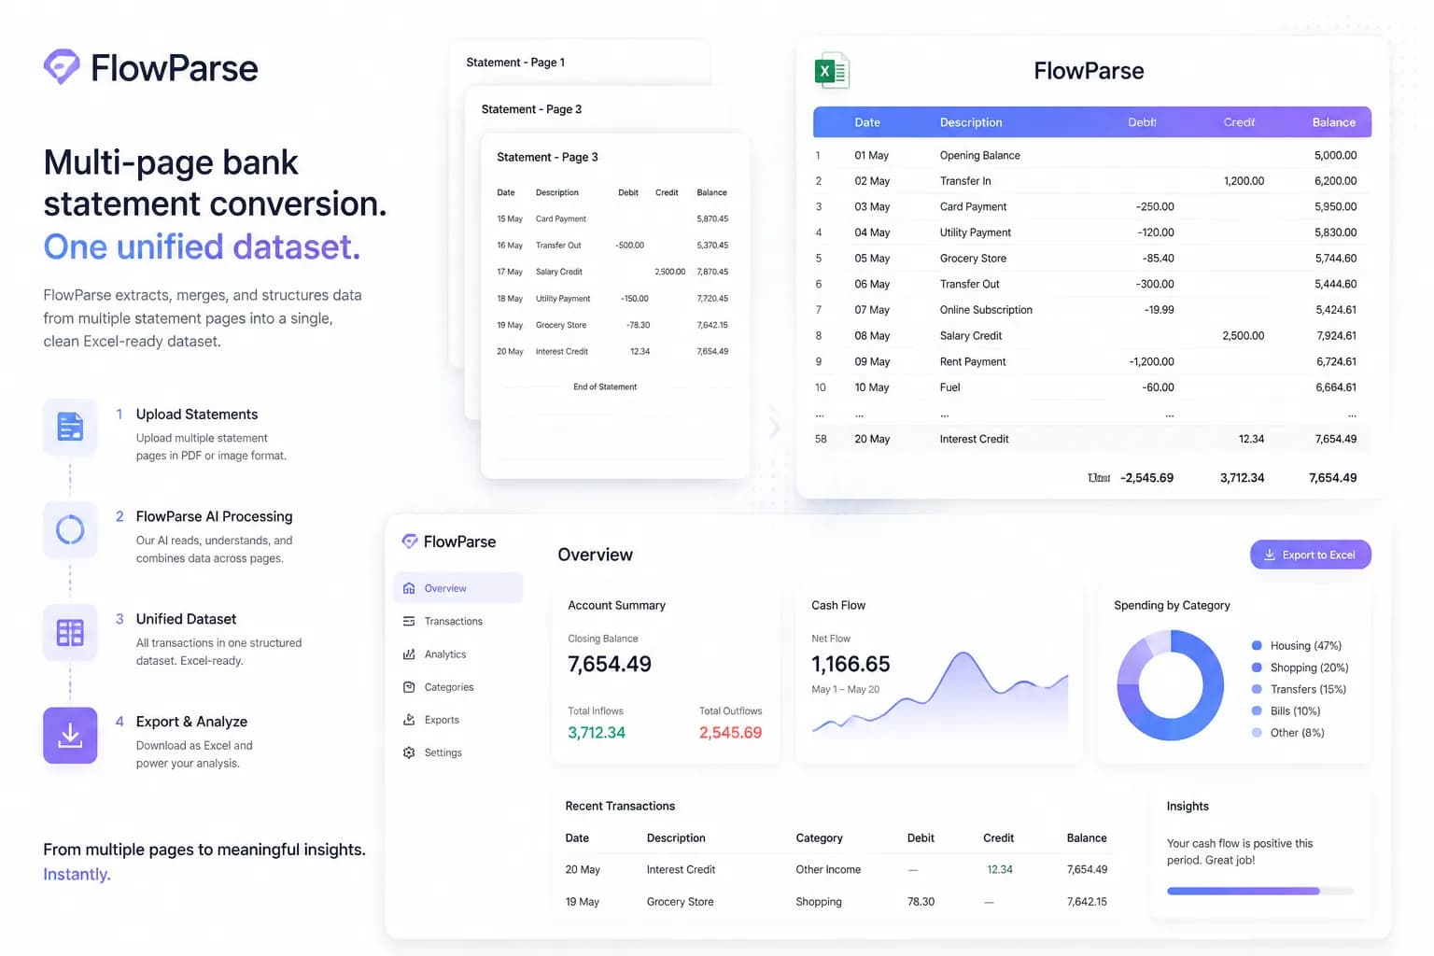This screenshot has height=956, width=1434.
Task: Click the FlowParse logo in dashboard sidebar
Action: (449, 541)
